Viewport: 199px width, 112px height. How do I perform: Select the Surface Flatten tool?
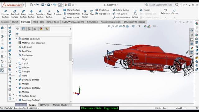[85, 14]
